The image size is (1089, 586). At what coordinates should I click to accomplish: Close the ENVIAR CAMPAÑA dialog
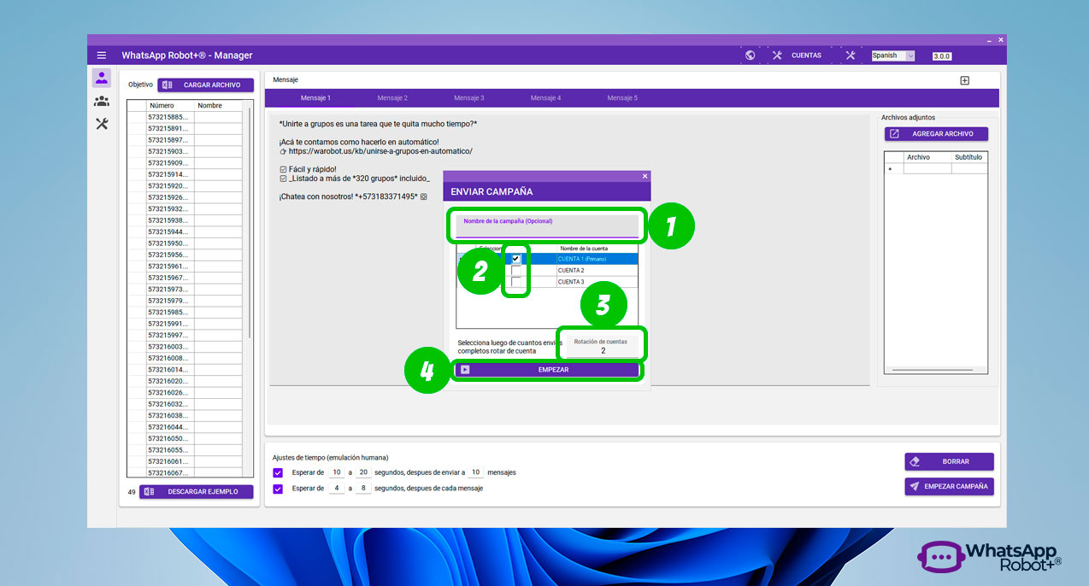click(645, 176)
